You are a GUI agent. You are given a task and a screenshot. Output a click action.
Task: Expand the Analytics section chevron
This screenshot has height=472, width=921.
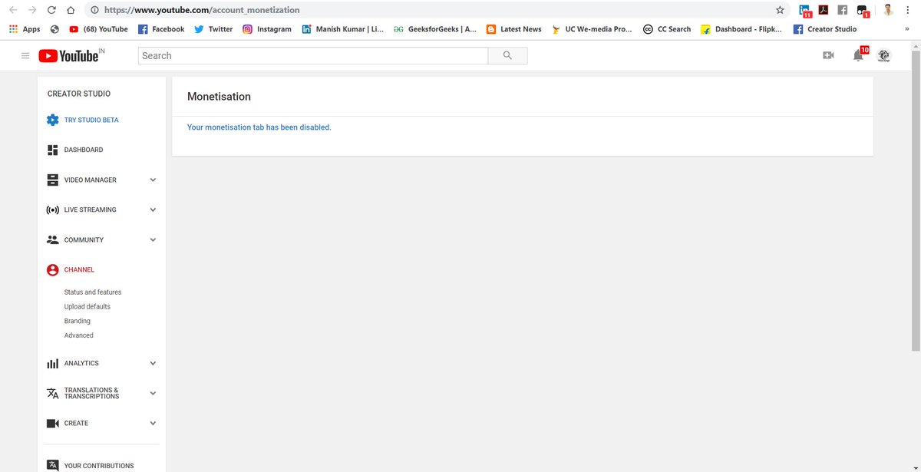point(153,363)
